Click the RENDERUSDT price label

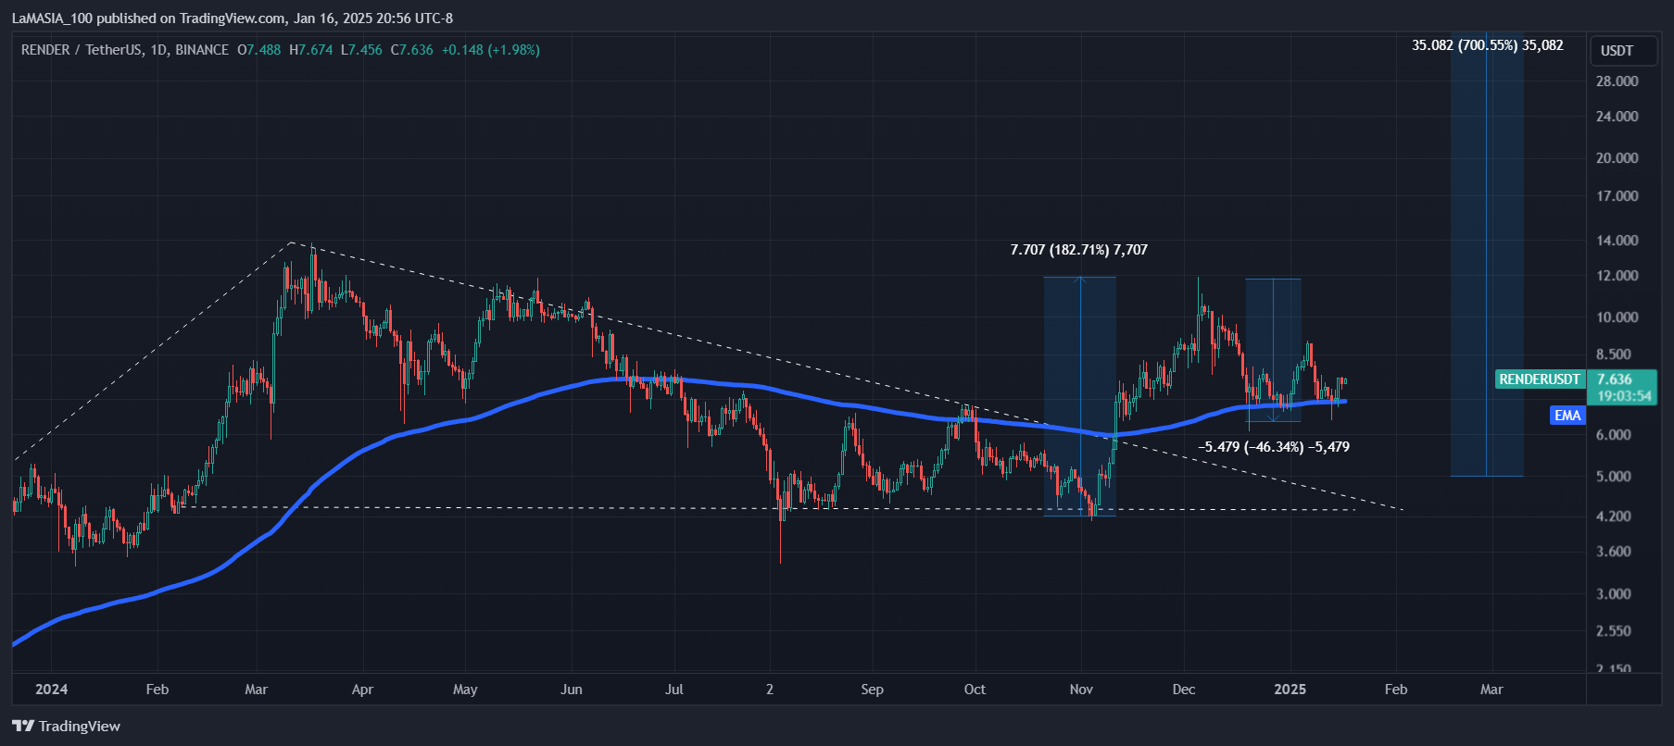(1540, 379)
